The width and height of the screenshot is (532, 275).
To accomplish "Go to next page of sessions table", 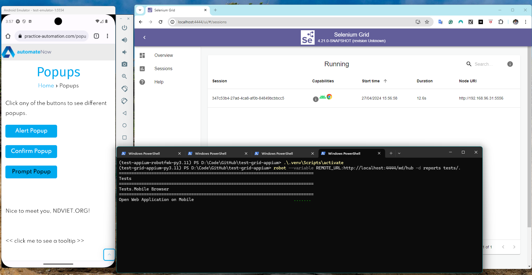I will (x=514, y=247).
